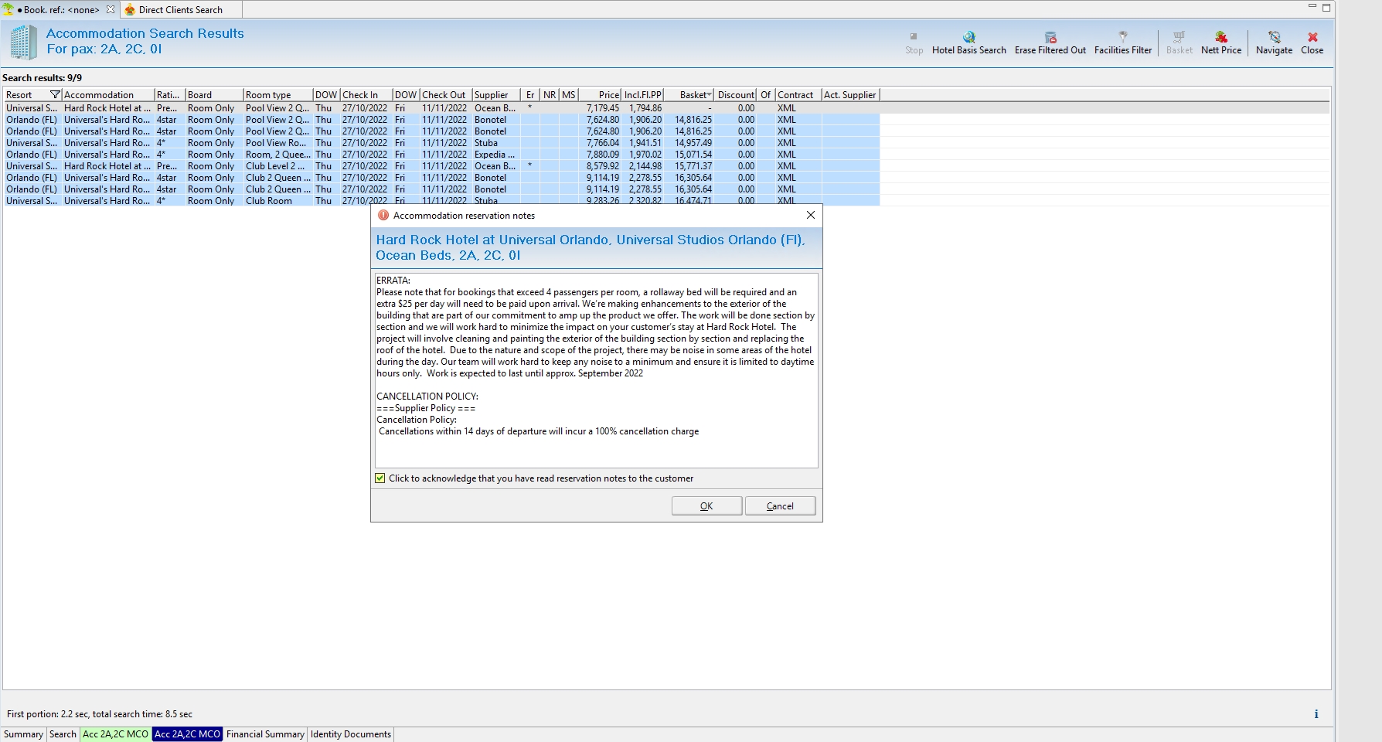
Task: Open the Identity Documents tab
Action: 351,734
